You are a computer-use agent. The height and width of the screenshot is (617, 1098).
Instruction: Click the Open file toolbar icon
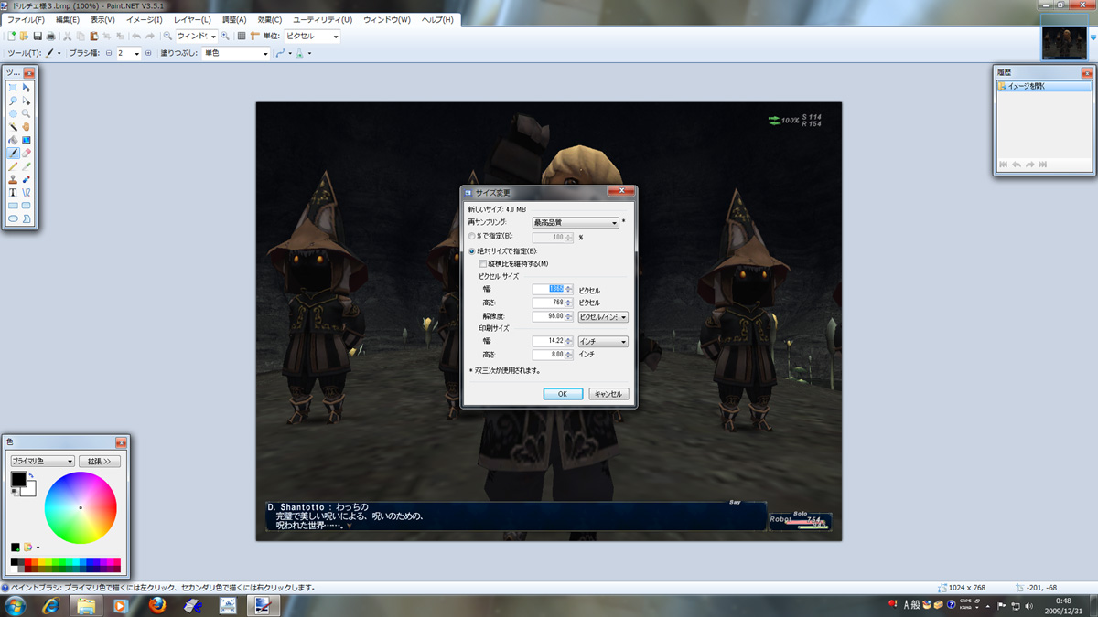pyautogui.click(x=24, y=37)
